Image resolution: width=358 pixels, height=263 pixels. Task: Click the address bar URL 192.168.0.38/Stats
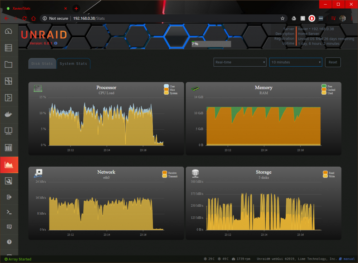(89, 18)
